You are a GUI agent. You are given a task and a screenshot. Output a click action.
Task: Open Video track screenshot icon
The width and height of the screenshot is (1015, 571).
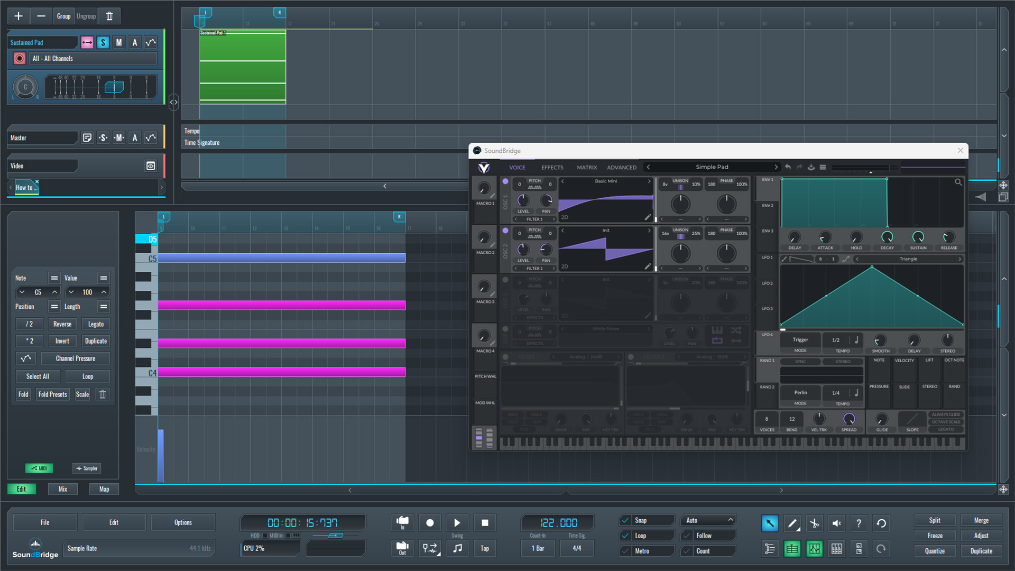click(151, 165)
